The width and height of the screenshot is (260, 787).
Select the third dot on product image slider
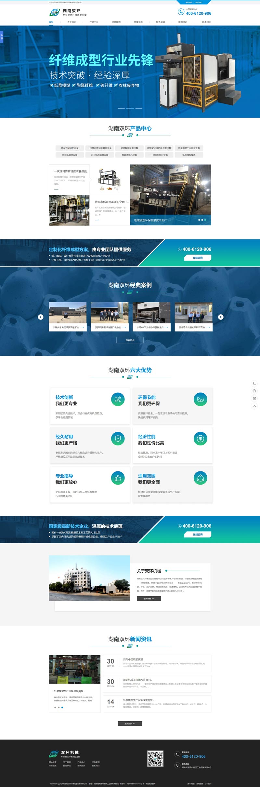pos(205,220)
